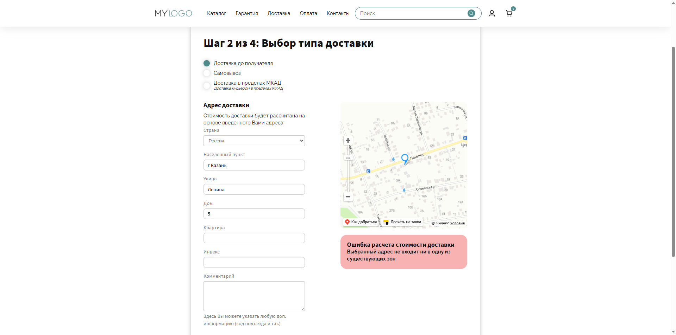Screen dimensions: 676x335
Task: Click the search magnifier icon
Action: pyautogui.click(x=471, y=13)
